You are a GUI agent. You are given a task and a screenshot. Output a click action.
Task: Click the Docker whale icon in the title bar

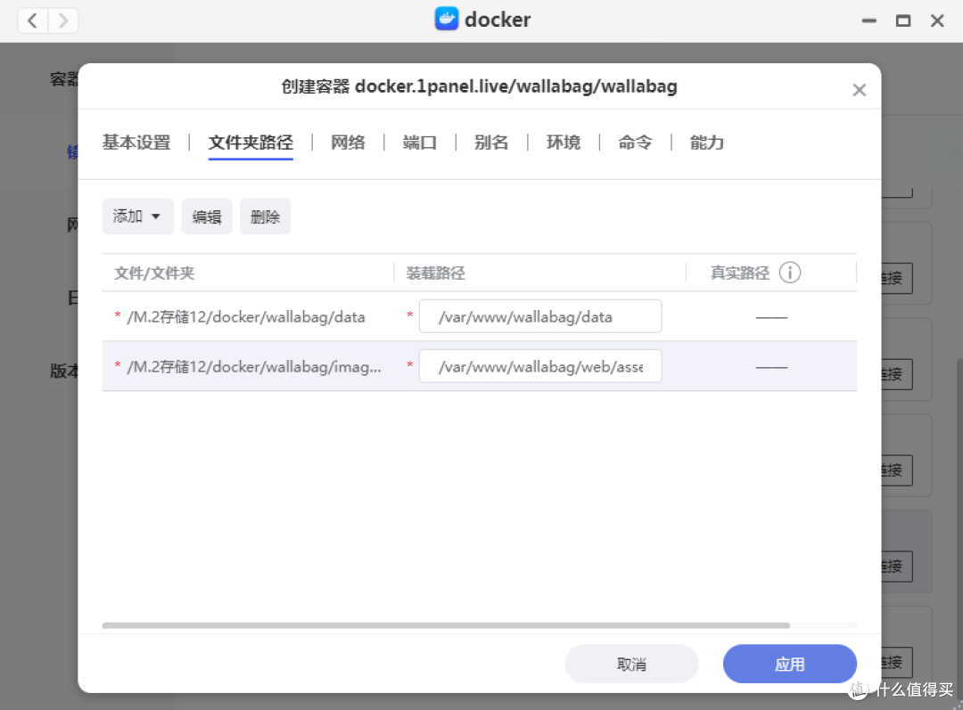click(x=447, y=19)
